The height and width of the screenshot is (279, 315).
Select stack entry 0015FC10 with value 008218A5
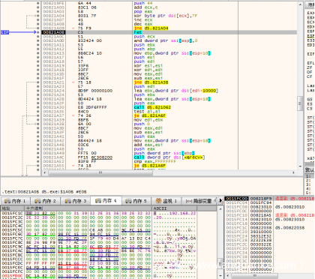269,215
